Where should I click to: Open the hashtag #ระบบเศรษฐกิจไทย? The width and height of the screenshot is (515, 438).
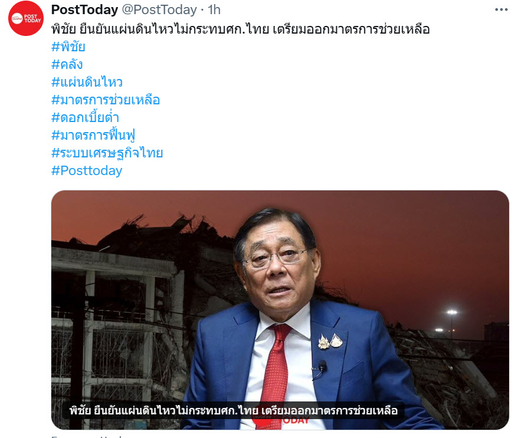(107, 153)
